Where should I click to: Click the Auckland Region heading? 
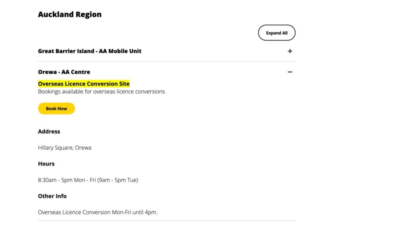[70, 14]
